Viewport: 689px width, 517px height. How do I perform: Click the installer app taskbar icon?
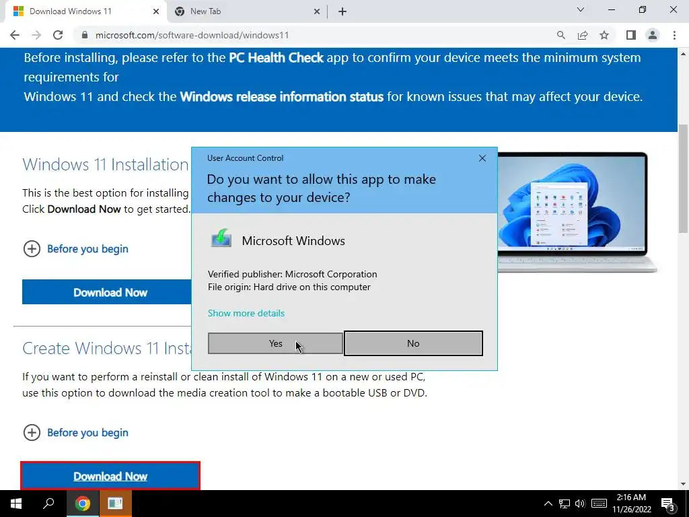(115, 504)
